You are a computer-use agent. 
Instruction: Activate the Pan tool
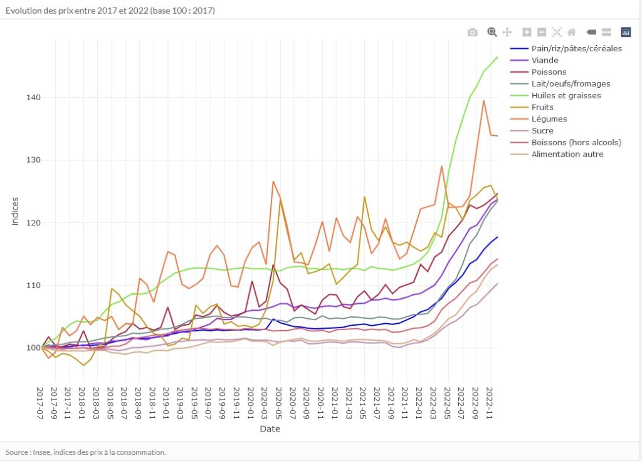click(x=508, y=32)
